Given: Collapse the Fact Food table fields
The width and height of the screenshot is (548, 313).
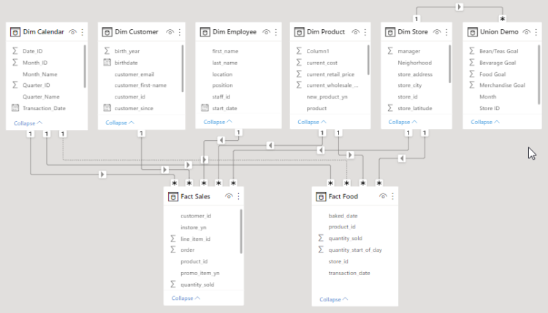Looking at the screenshot, I should click(x=334, y=299).
